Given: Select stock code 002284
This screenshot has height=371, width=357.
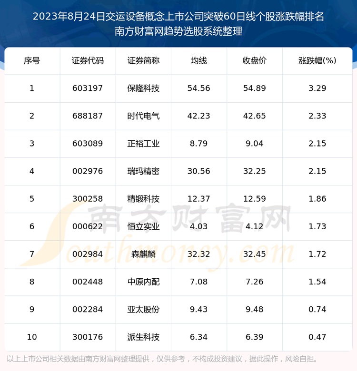Looking at the screenshot, I should click(88, 310).
